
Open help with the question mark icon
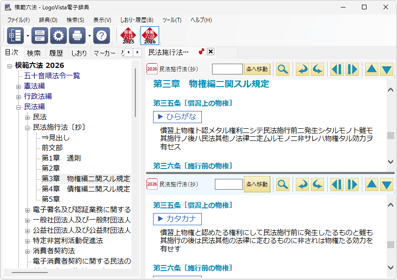pyautogui.click(x=102, y=36)
